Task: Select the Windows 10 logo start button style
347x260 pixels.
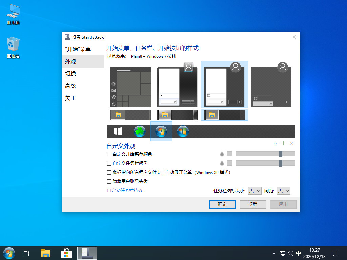Action: pos(118,131)
